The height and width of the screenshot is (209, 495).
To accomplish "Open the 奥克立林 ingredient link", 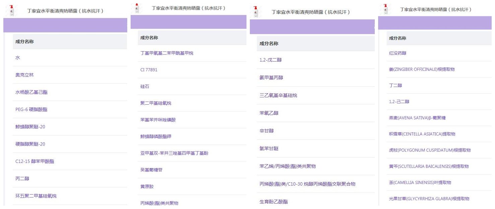I will click(24, 75).
